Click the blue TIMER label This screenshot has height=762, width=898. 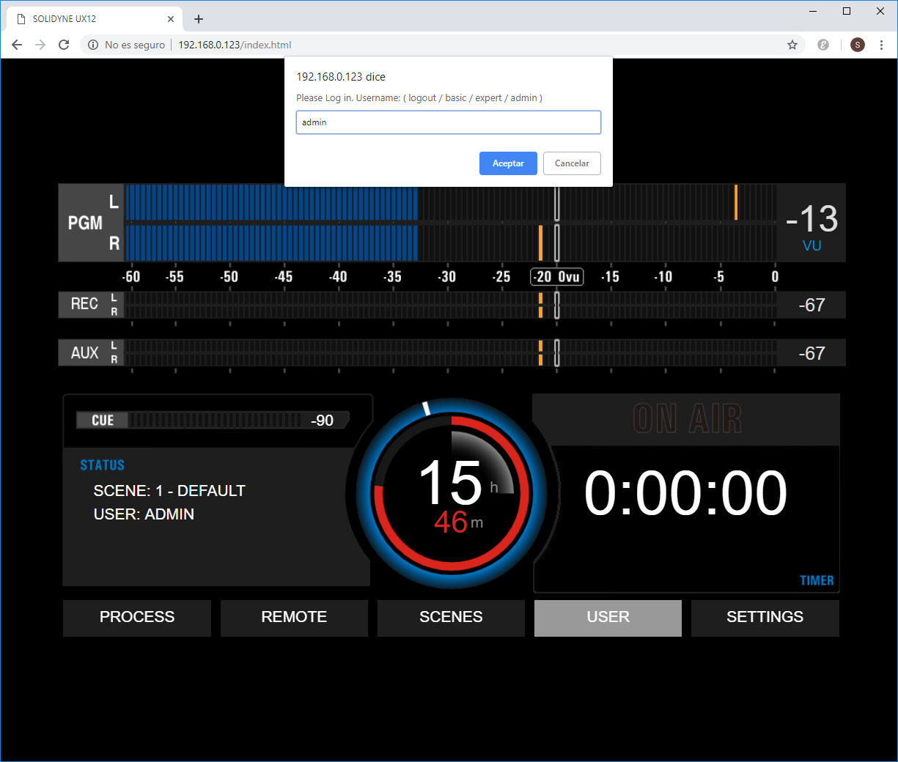pos(817,580)
